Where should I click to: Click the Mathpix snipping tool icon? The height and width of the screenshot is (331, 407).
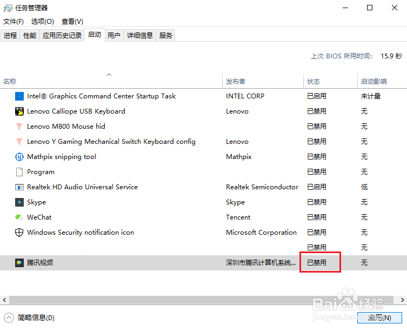point(19,157)
